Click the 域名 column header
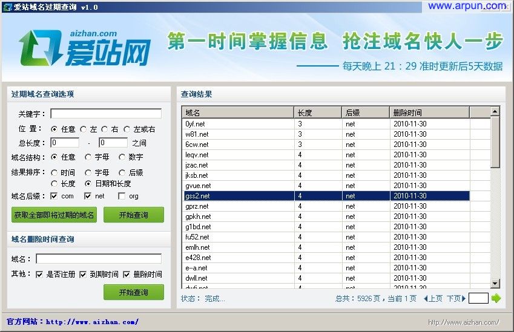Viewport: 514px width, 332px height. pyautogui.click(x=238, y=112)
